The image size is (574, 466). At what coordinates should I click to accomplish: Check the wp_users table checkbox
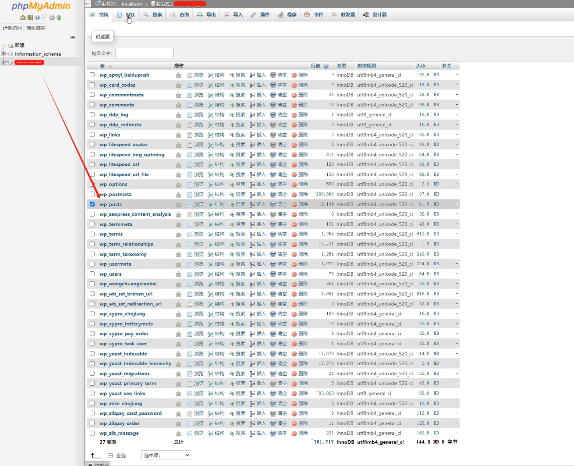tap(92, 274)
